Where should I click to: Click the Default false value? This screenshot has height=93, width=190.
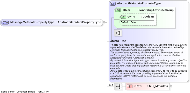tap(133, 22)
